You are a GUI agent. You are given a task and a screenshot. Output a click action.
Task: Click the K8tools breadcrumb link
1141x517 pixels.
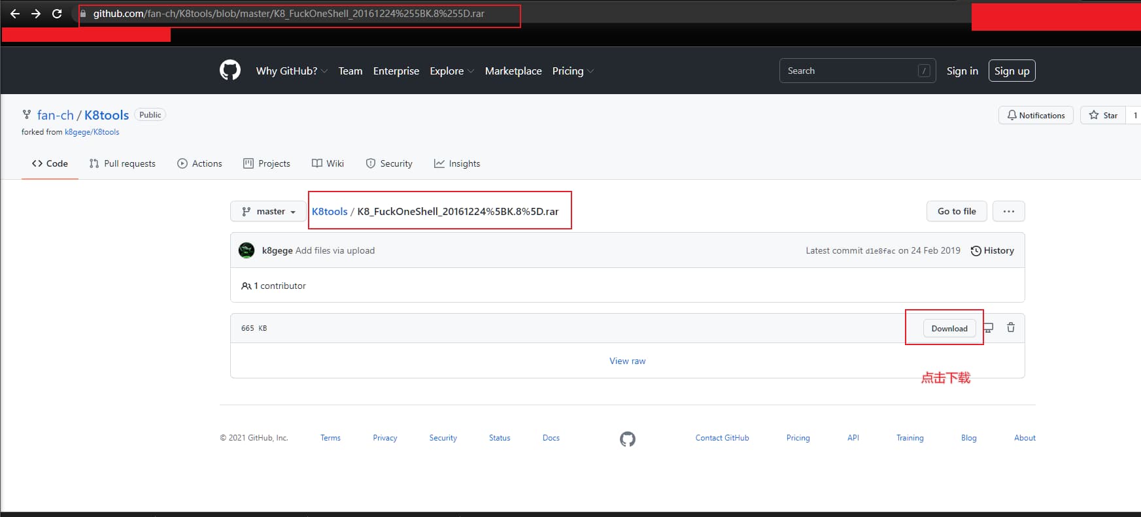[330, 211]
